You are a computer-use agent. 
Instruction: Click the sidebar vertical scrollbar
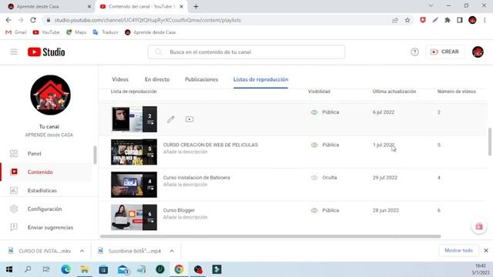(x=95, y=155)
